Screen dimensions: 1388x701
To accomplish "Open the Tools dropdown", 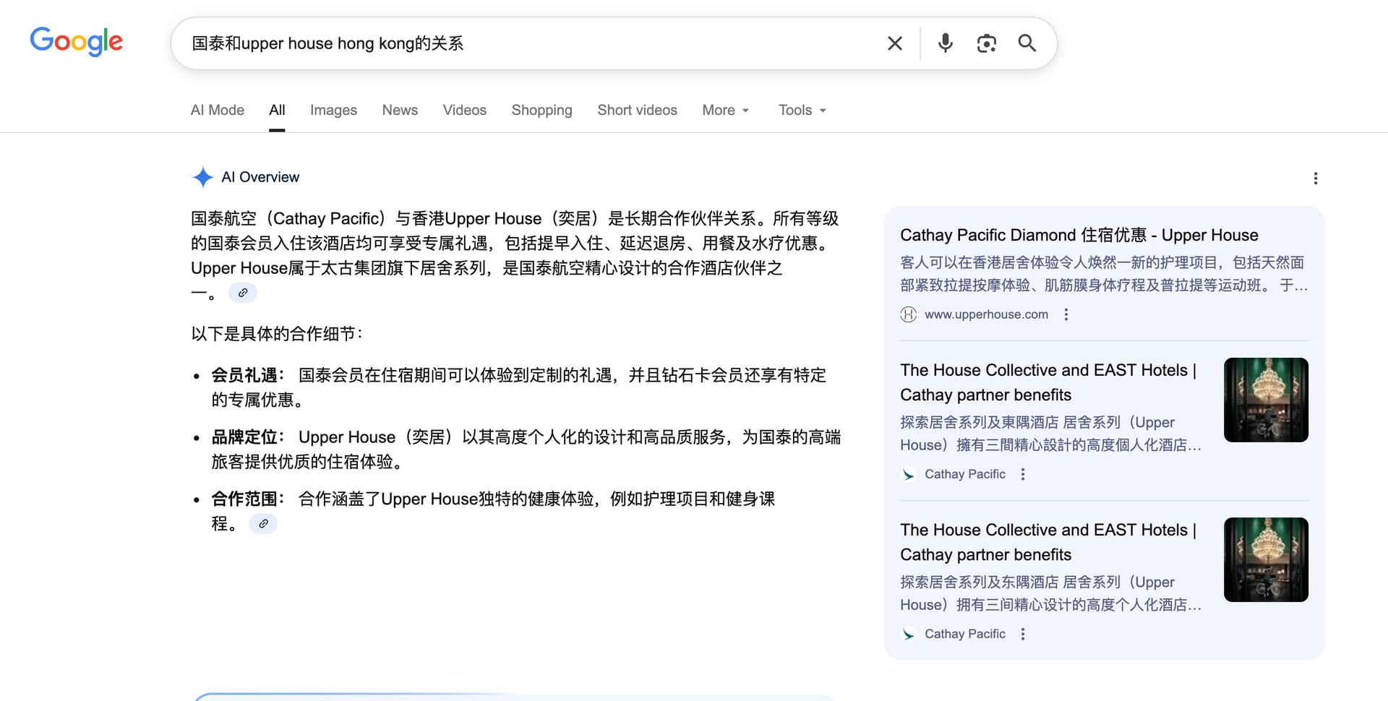I will tap(802, 110).
